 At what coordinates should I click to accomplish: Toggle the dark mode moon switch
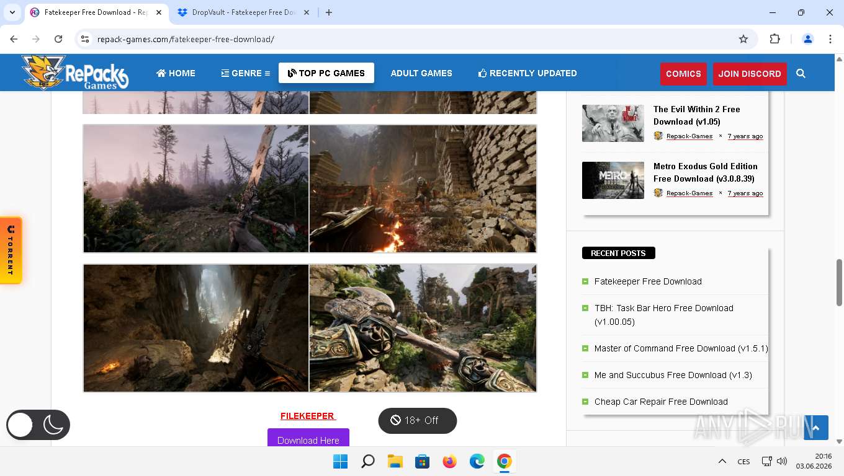pyautogui.click(x=38, y=425)
